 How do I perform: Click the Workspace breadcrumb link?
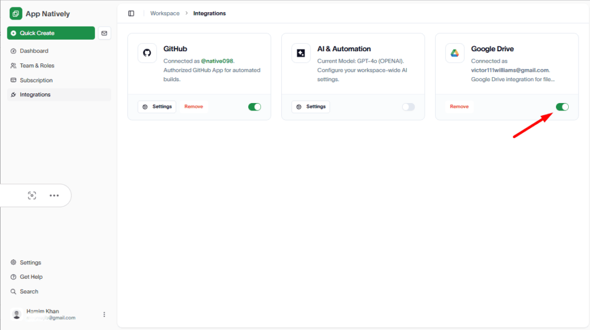coord(165,14)
